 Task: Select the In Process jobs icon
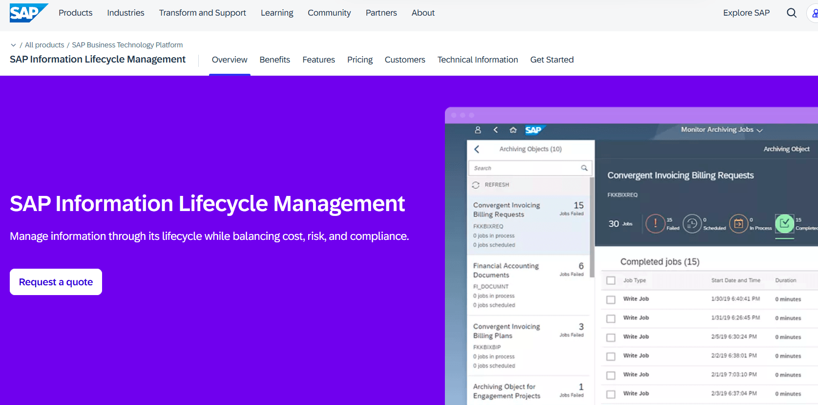(x=739, y=224)
